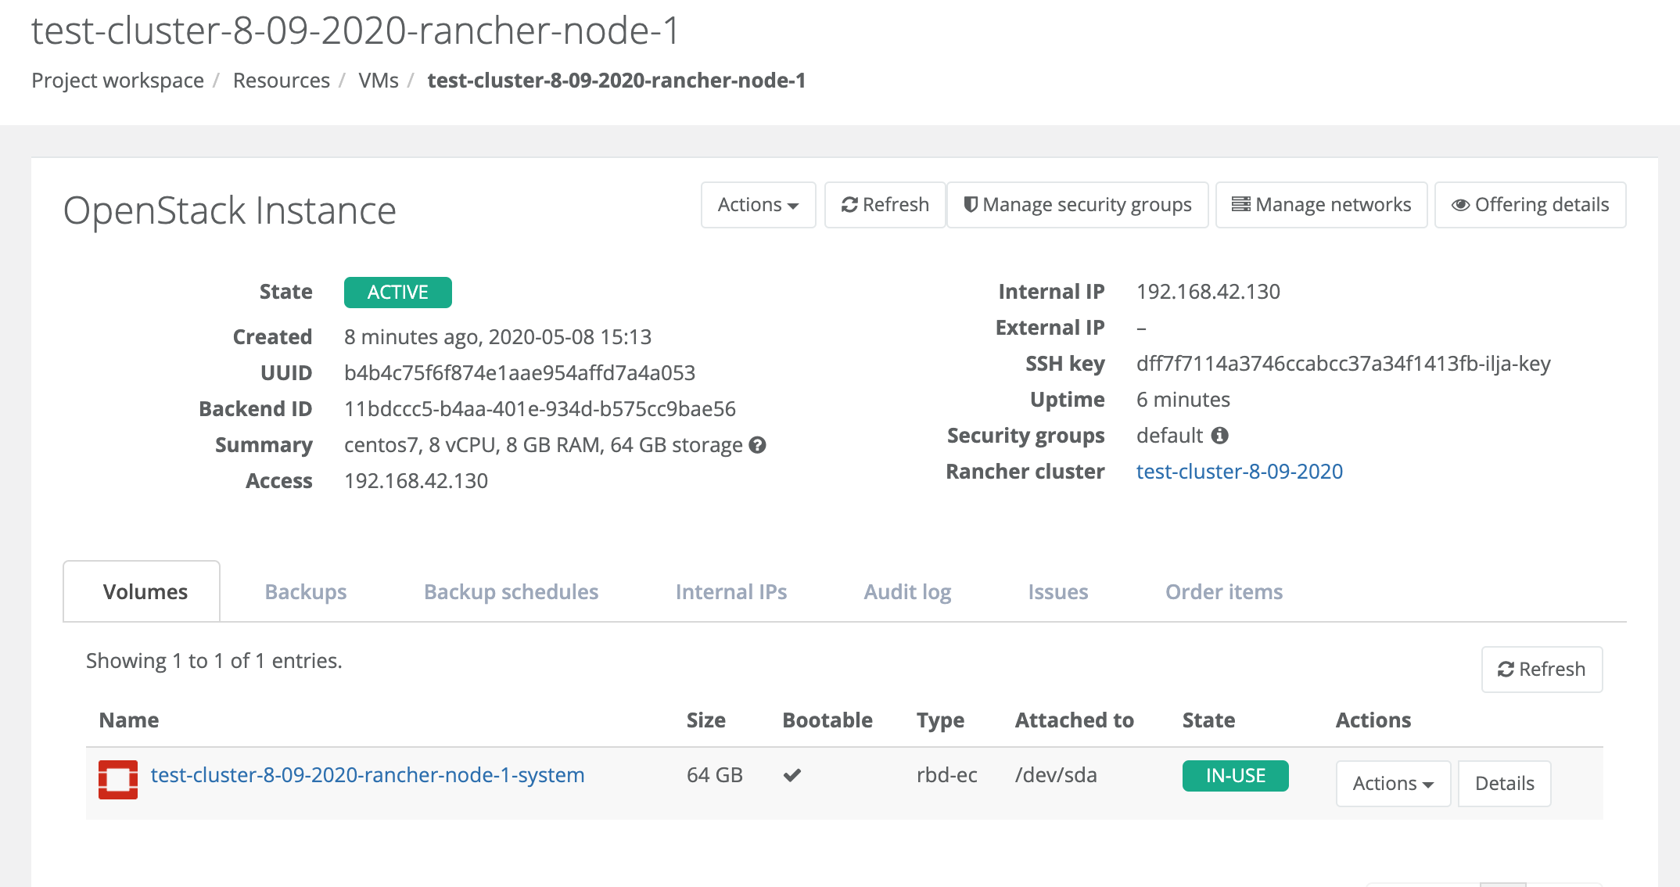Click the Name column header
Screen dimensions: 1680x887
(129, 720)
